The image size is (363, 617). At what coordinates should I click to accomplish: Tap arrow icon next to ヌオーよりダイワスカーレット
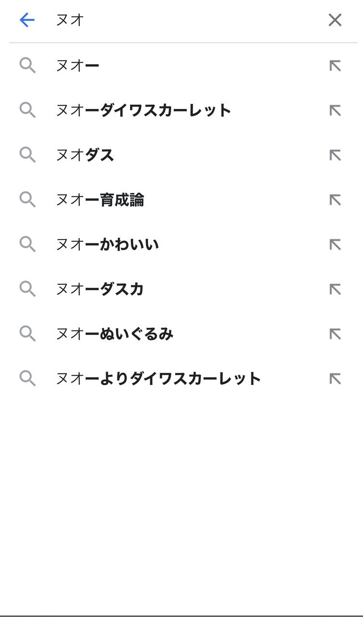tap(335, 378)
